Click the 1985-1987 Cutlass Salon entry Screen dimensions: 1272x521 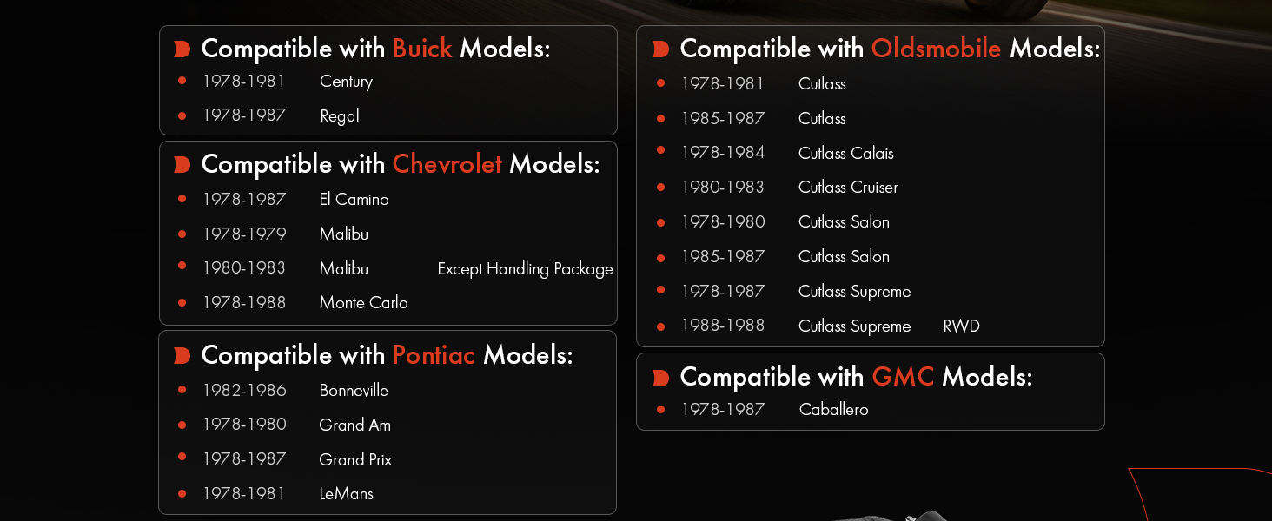(x=785, y=256)
